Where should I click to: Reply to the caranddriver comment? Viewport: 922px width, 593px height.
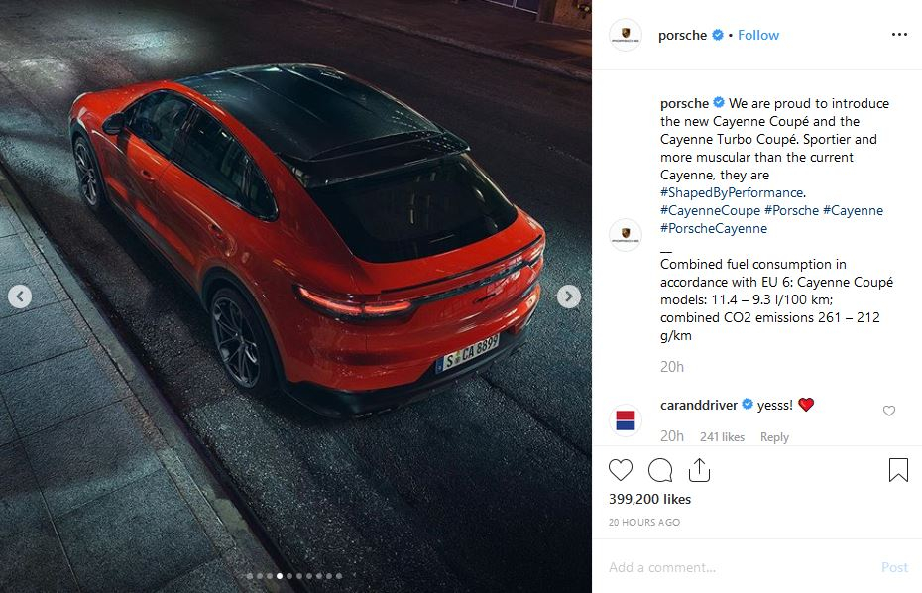pyautogui.click(x=774, y=437)
